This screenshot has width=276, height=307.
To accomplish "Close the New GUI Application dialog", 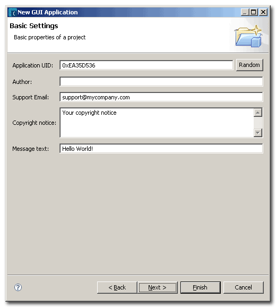I will [x=263, y=12].
